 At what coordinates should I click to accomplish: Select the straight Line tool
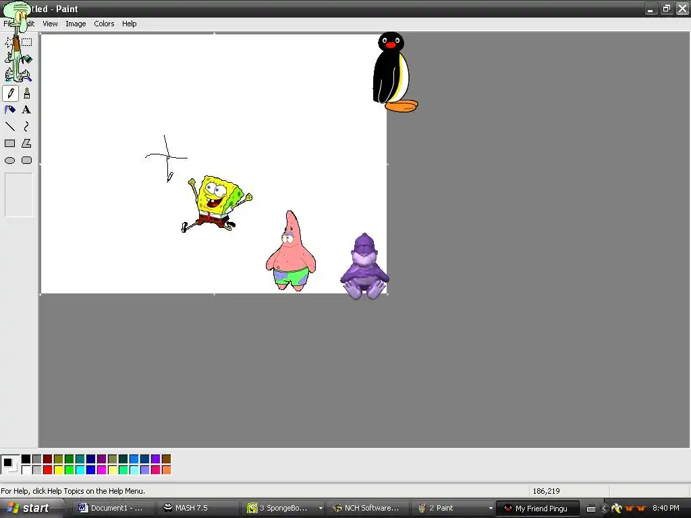(10, 127)
